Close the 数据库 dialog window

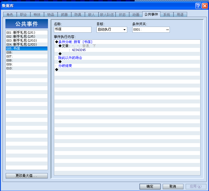[x=205, y=6]
